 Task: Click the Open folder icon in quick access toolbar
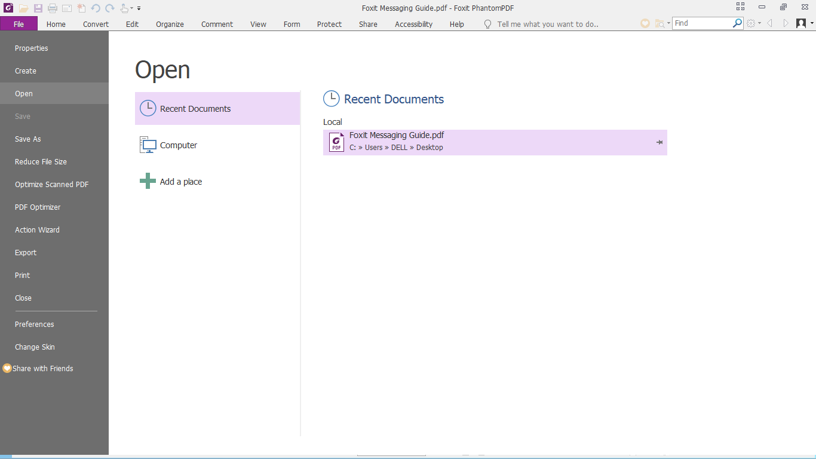pos(23,8)
